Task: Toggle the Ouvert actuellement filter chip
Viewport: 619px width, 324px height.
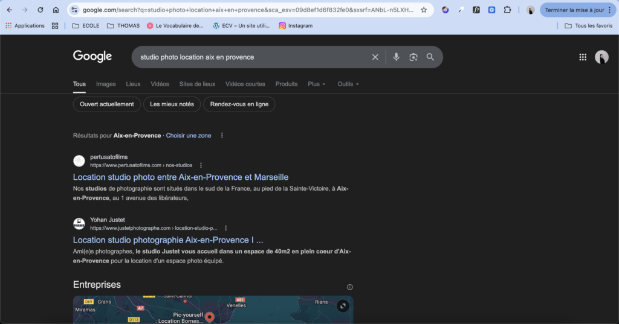Action: 106,104
